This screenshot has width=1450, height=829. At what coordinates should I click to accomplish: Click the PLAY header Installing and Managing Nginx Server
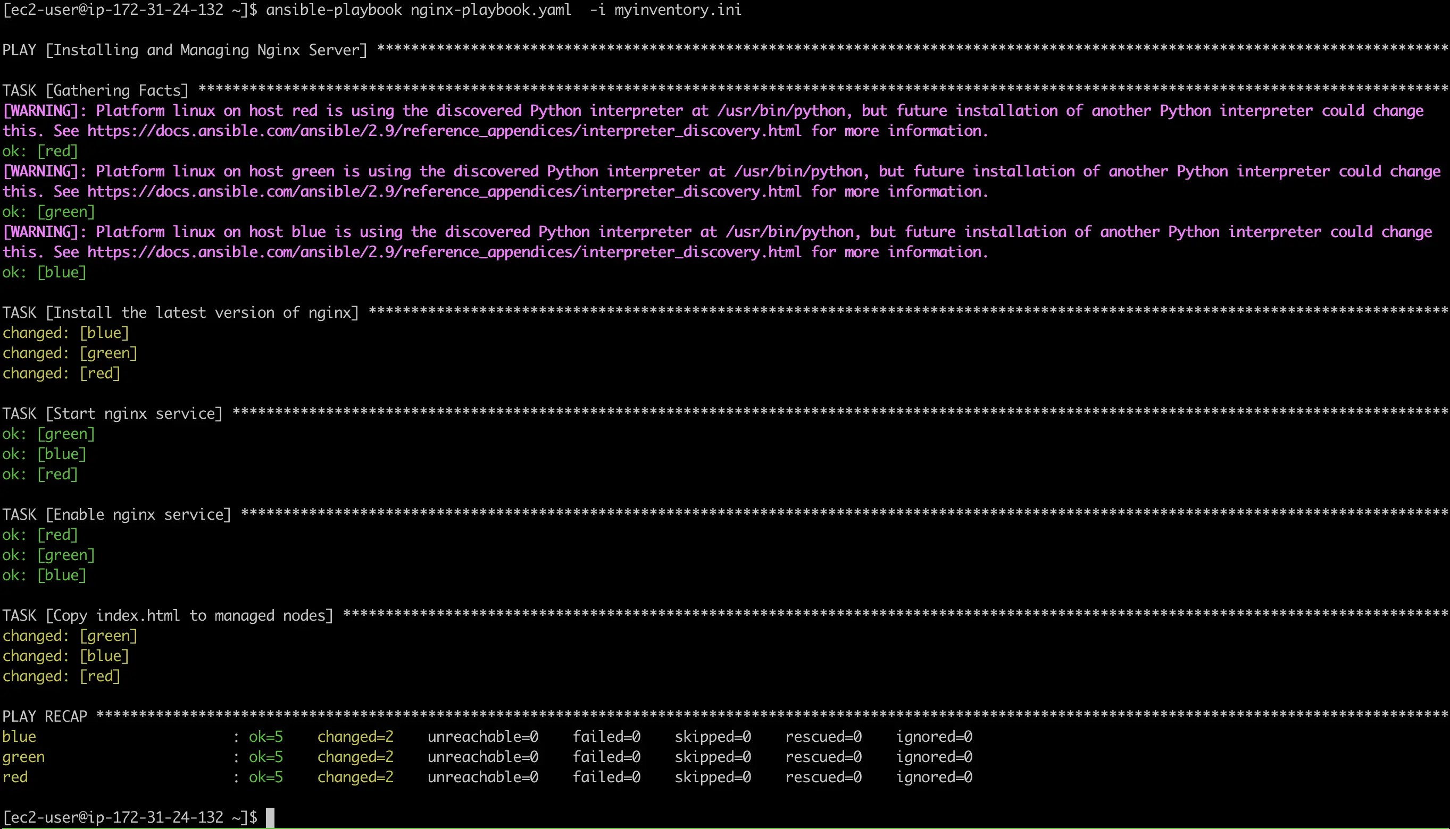[182, 49]
